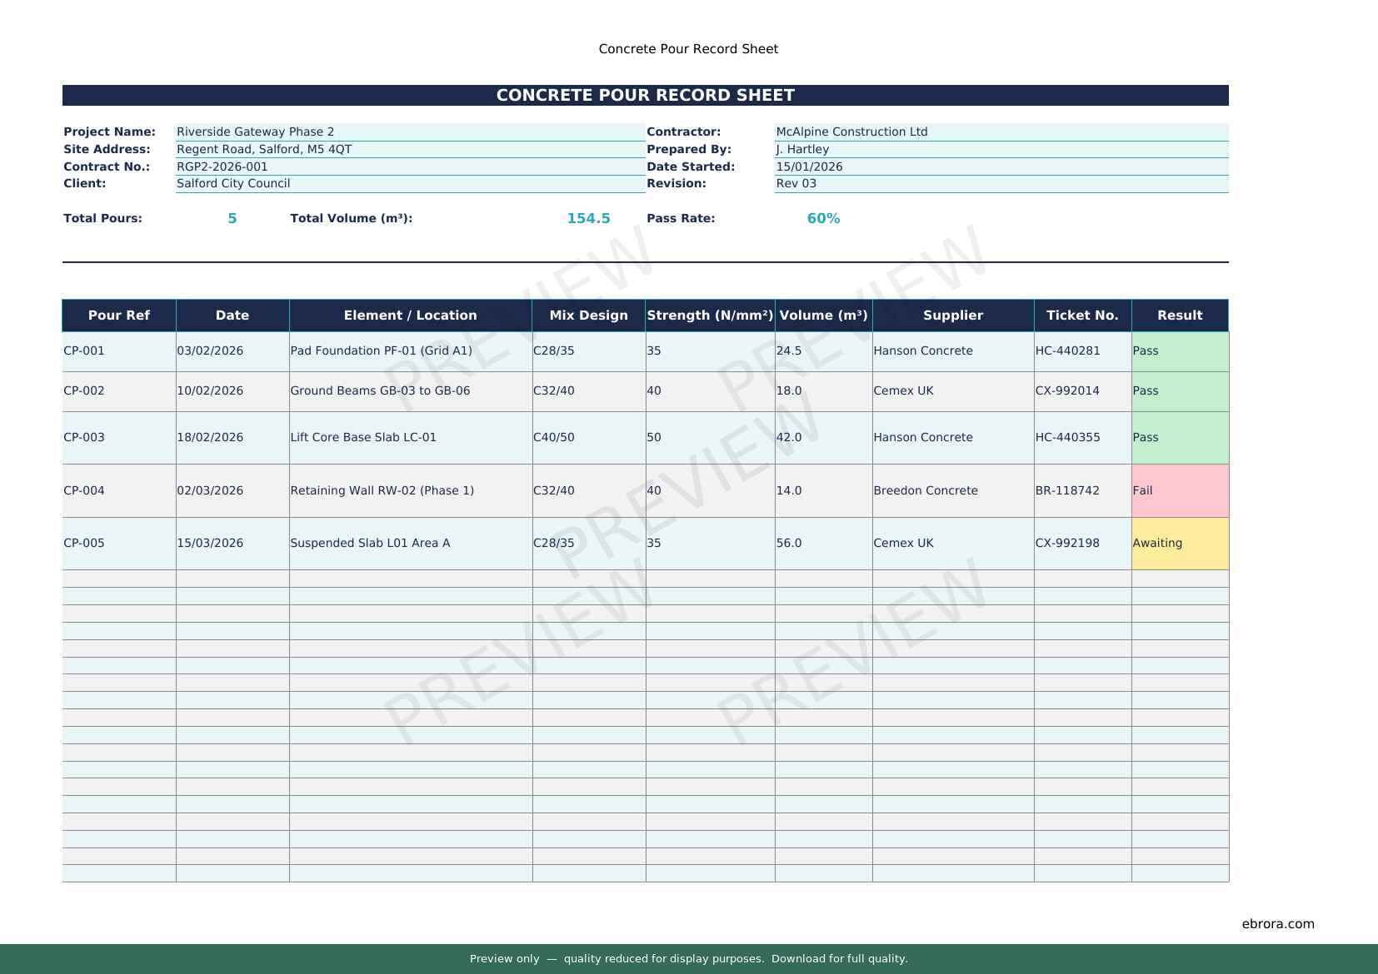Click the Site Address field
Screen dimensions: 1378x974
(x=410, y=149)
